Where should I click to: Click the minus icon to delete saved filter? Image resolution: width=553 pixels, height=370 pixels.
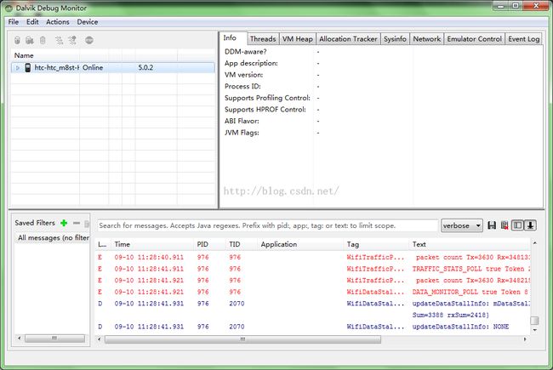point(77,223)
